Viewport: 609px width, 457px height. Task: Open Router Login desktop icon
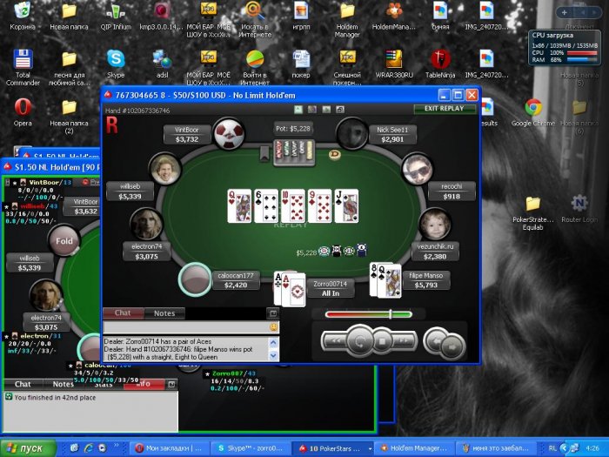pyautogui.click(x=579, y=208)
